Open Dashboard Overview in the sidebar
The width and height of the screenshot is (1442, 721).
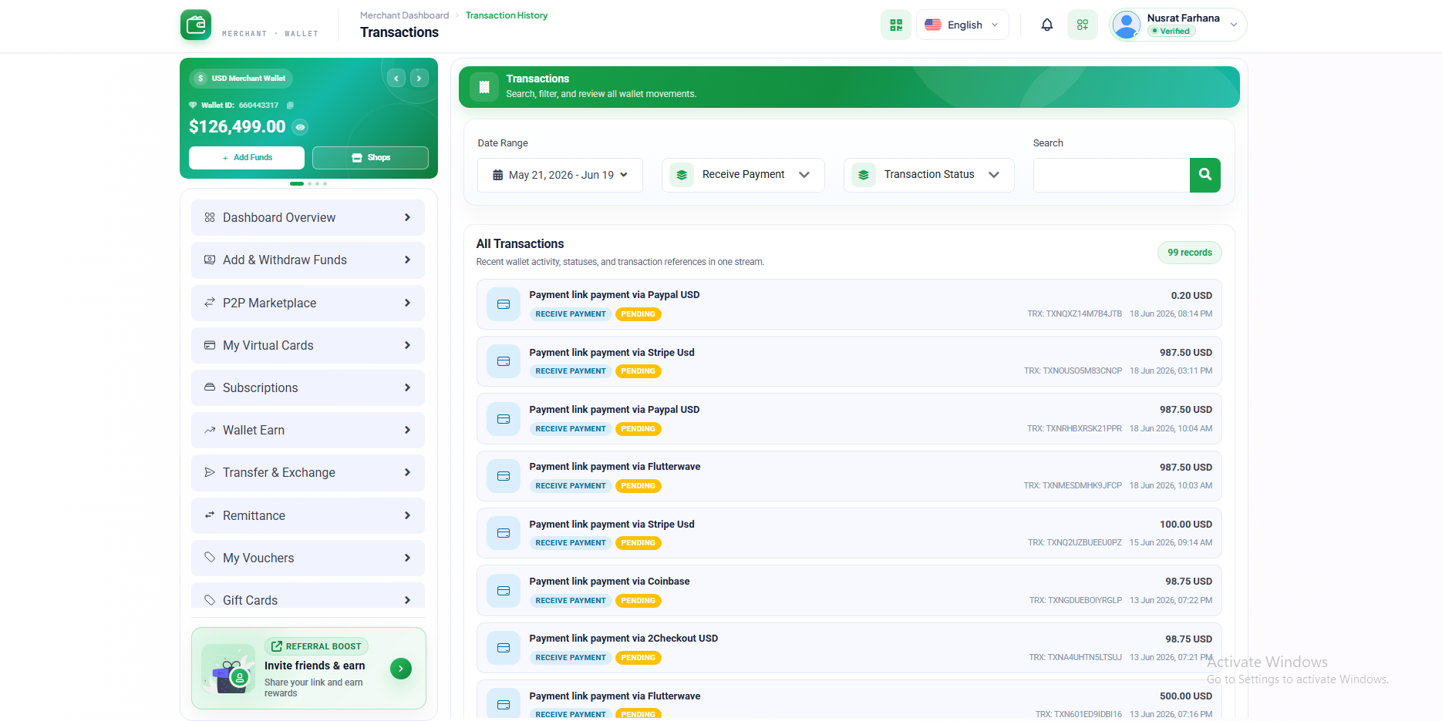(x=308, y=218)
